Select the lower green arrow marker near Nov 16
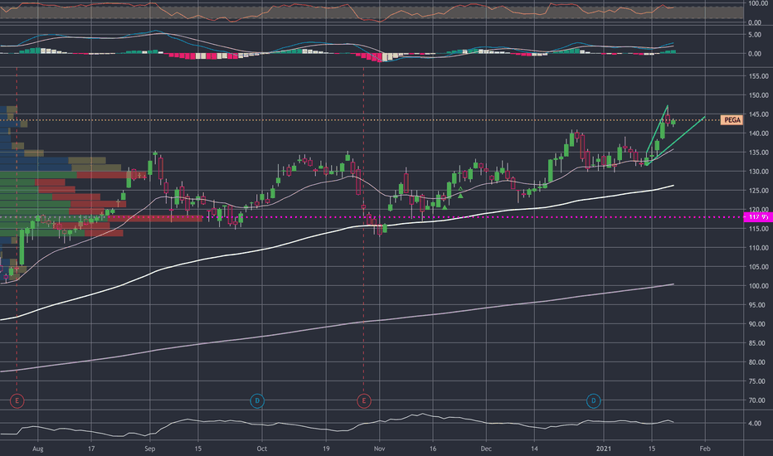The image size is (773, 456). click(445, 207)
